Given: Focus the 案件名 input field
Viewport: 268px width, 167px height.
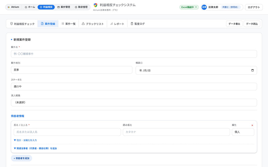Looking at the screenshot, I should [134, 54].
